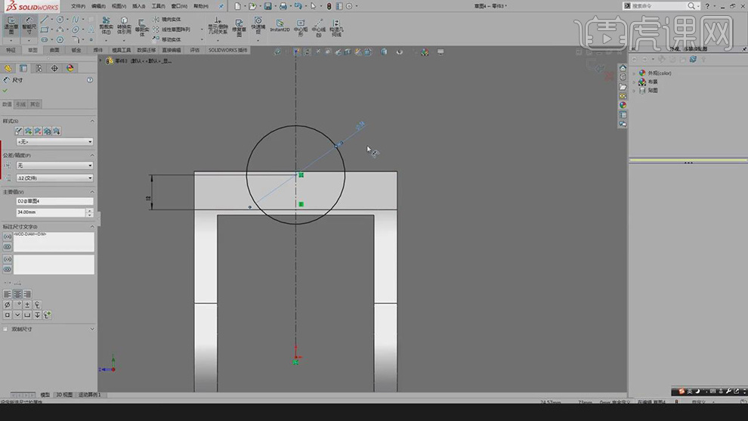Select the Circle sketch tool
The image size is (748, 421).
point(60,20)
